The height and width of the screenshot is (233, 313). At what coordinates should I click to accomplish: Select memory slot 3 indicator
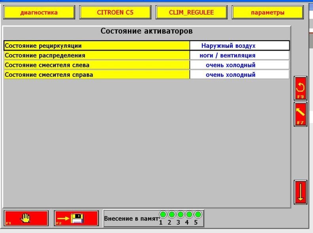pyautogui.click(x=180, y=215)
